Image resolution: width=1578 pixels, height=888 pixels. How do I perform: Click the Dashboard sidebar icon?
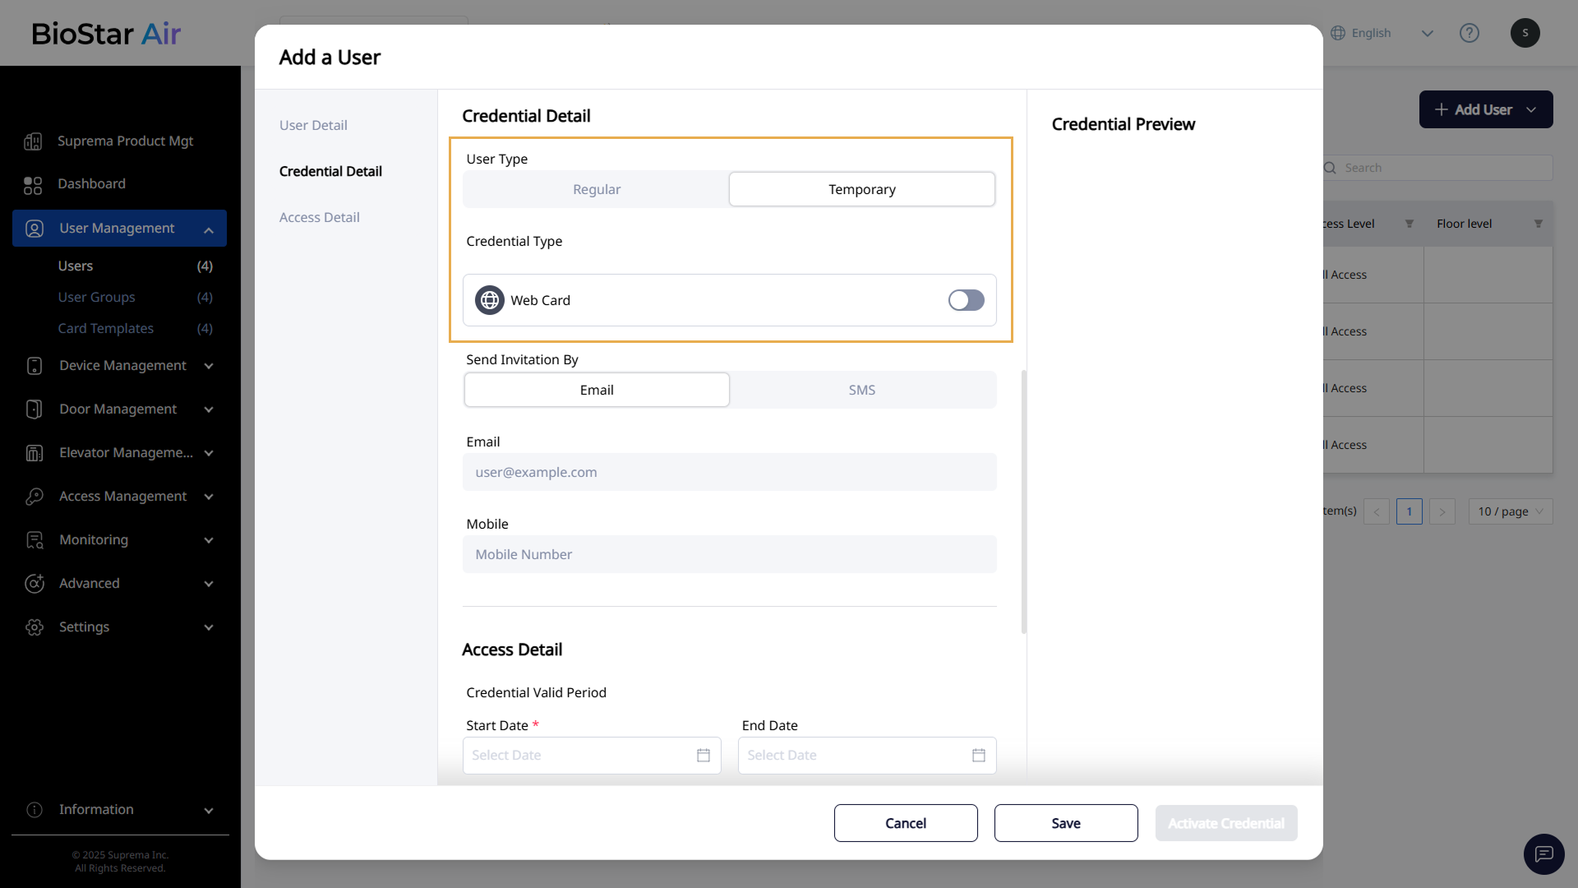(x=33, y=184)
